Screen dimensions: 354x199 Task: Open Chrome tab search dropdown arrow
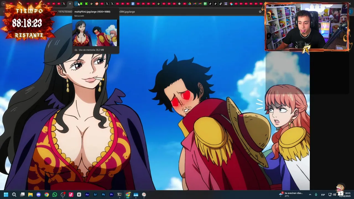pos(4,4)
